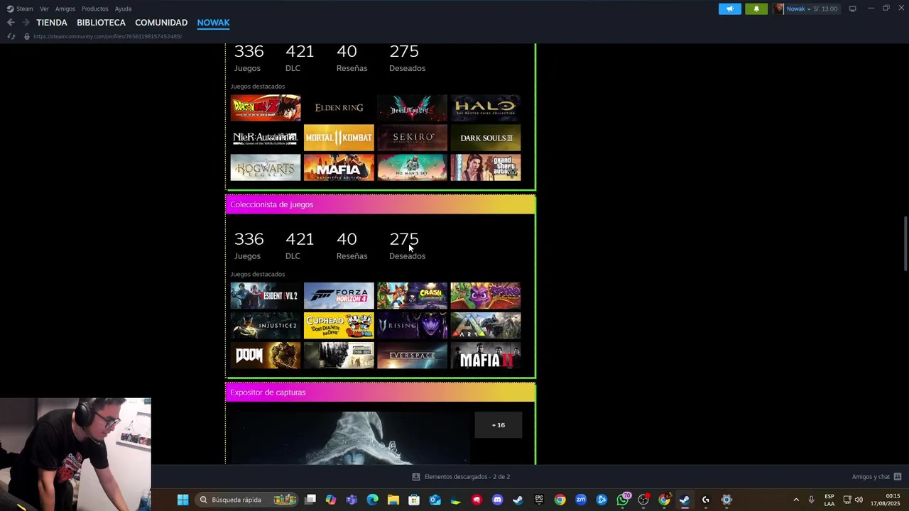
Task: Open the Ver menu
Action: click(x=44, y=9)
